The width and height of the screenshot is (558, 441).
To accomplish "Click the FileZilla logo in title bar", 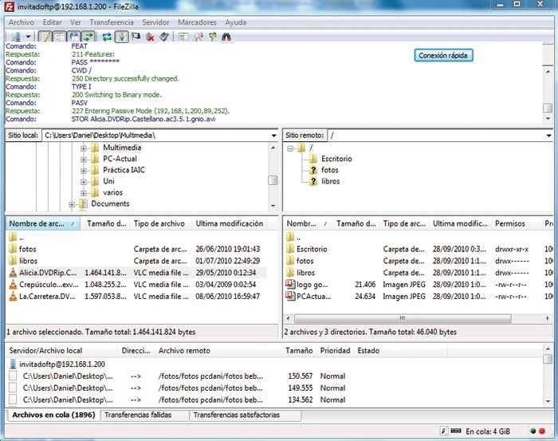I will (9, 6).
